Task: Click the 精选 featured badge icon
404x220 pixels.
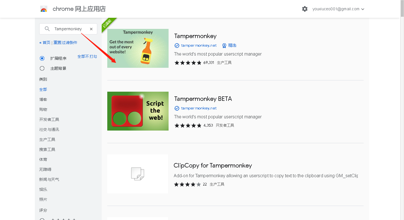Action: click(224, 46)
